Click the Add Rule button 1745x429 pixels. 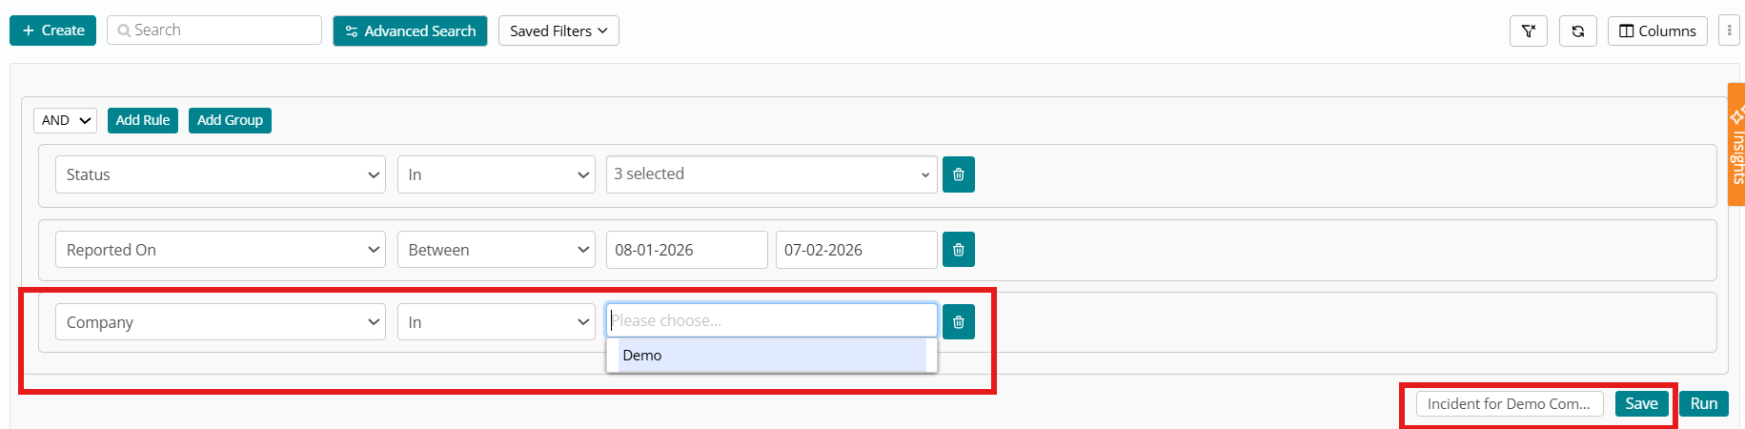pos(143,120)
